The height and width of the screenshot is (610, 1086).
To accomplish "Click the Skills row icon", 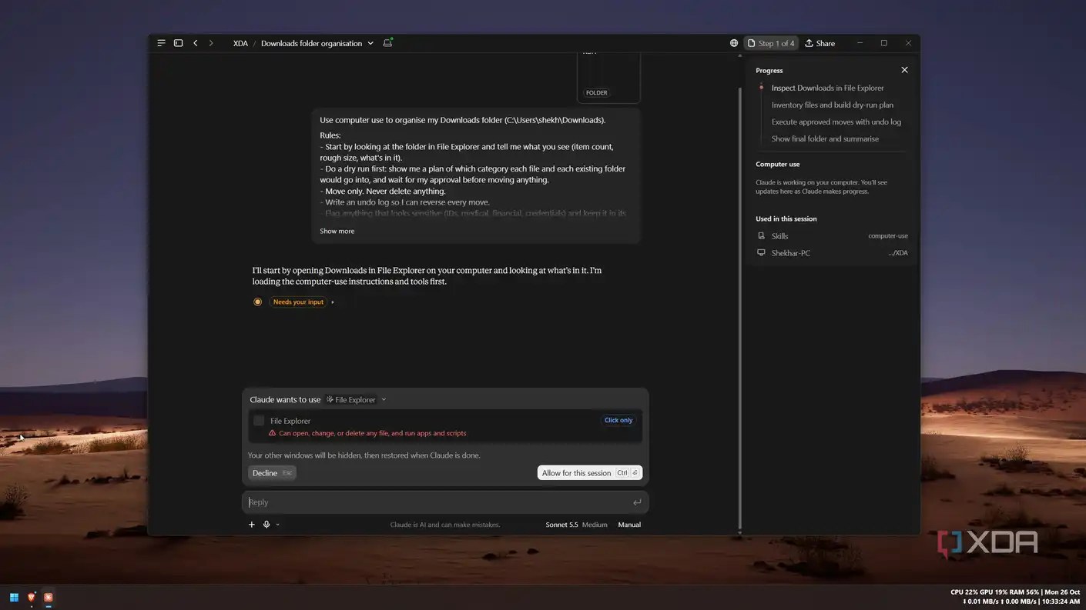I will click(x=761, y=236).
